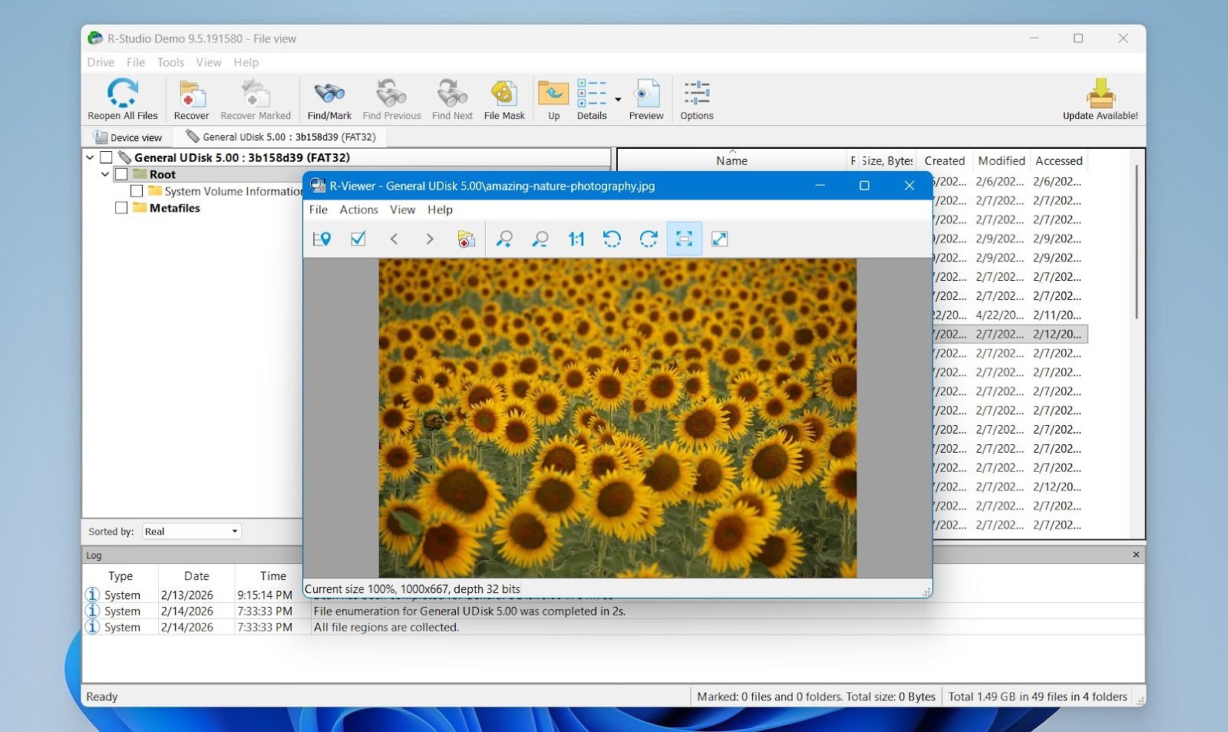Mark the Metafiles checkbox
Screen dimensions: 1228x732
coord(120,207)
